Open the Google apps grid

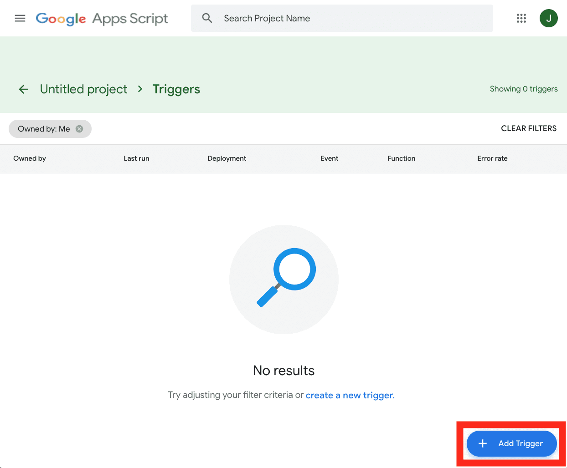click(x=521, y=18)
